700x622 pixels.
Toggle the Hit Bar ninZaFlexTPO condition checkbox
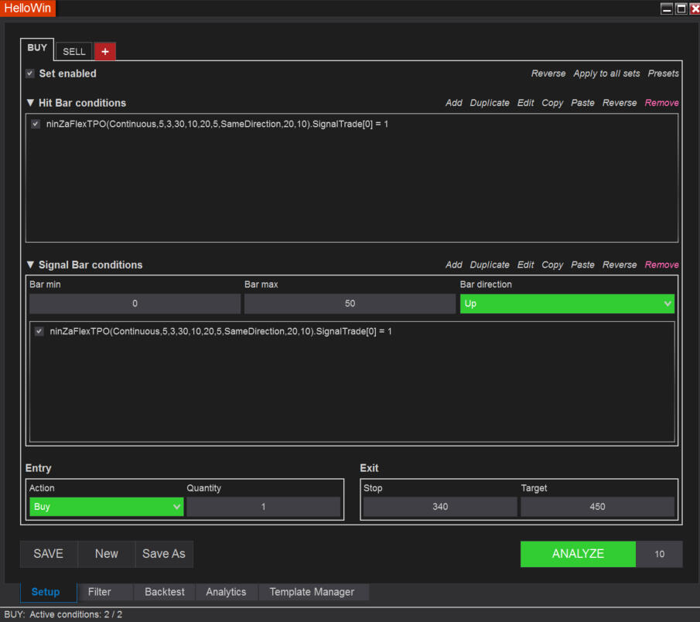(x=36, y=124)
